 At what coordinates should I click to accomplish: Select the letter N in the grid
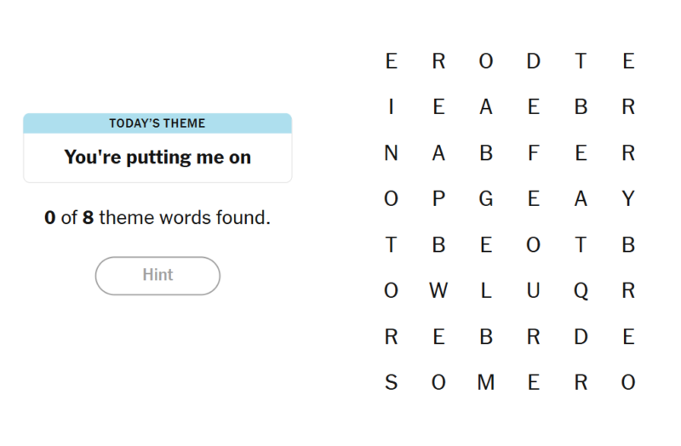[391, 153]
